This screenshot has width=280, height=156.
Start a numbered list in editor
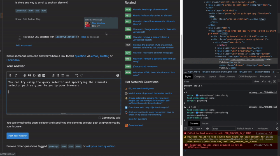pos(53,75)
